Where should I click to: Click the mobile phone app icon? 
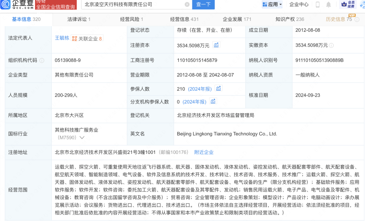(317, 5)
